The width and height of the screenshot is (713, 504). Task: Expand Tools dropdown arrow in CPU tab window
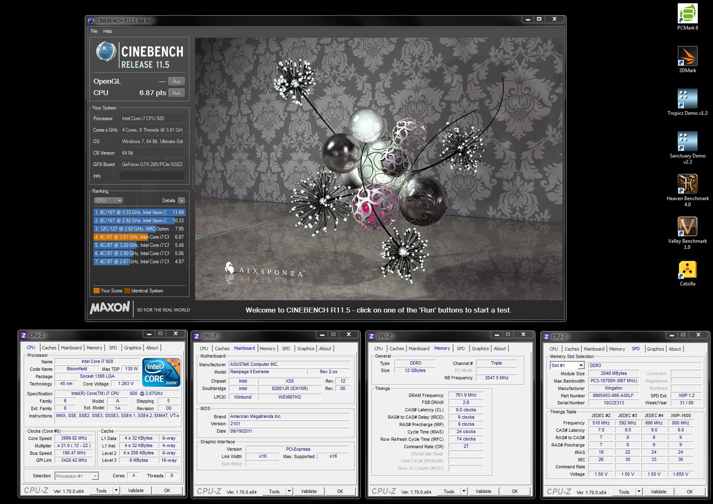pos(116,490)
